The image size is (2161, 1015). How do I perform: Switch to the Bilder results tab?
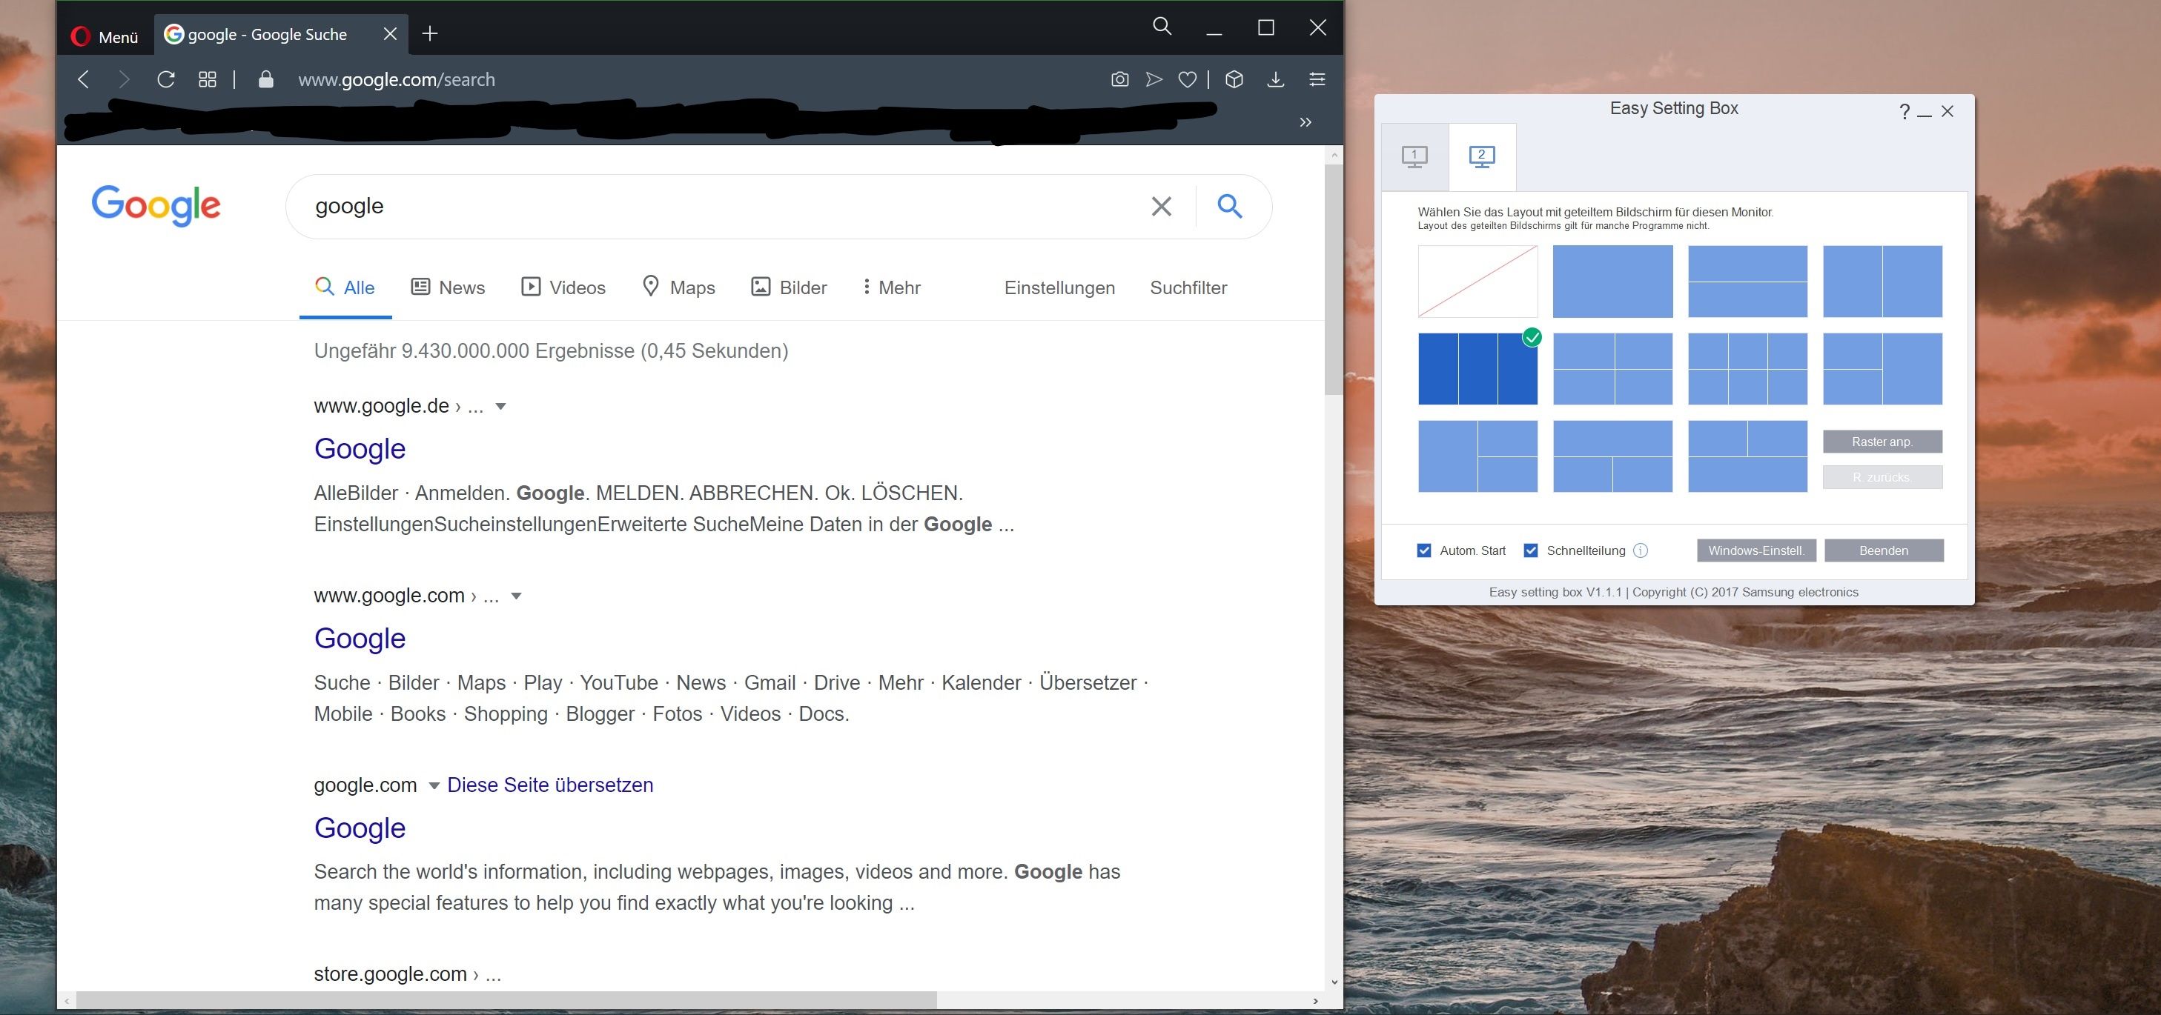(x=789, y=287)
